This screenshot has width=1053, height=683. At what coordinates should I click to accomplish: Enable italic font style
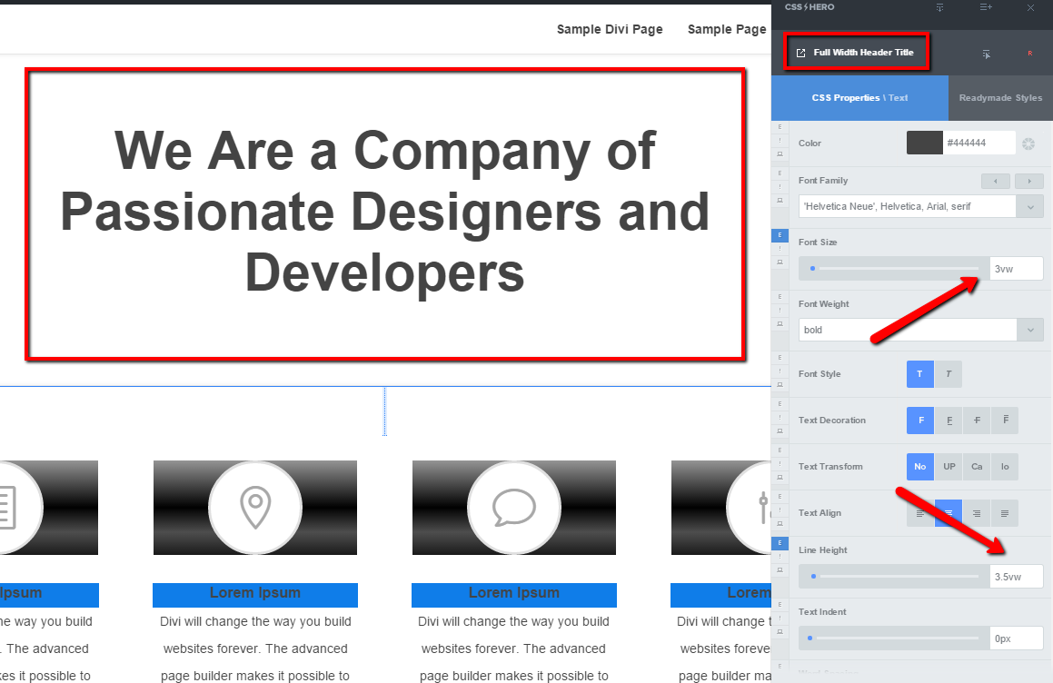point(949,374)
